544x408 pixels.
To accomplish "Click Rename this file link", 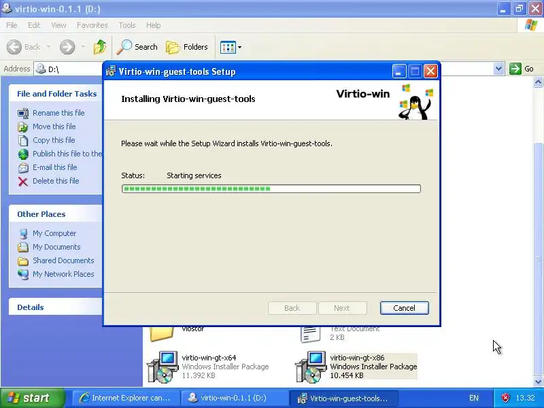I will [58, 113].
